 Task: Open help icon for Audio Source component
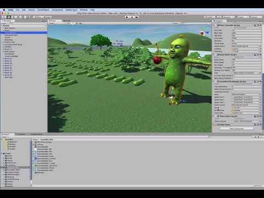[x=255, y=124]
